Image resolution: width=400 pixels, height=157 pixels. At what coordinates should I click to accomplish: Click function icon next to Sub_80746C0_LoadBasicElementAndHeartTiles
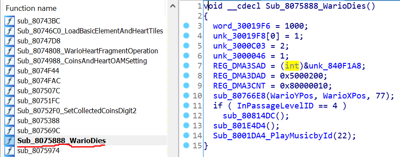coord(10,31)
